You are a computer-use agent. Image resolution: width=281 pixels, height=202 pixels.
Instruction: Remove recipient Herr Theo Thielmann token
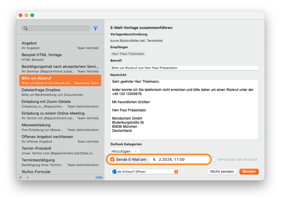128,54
